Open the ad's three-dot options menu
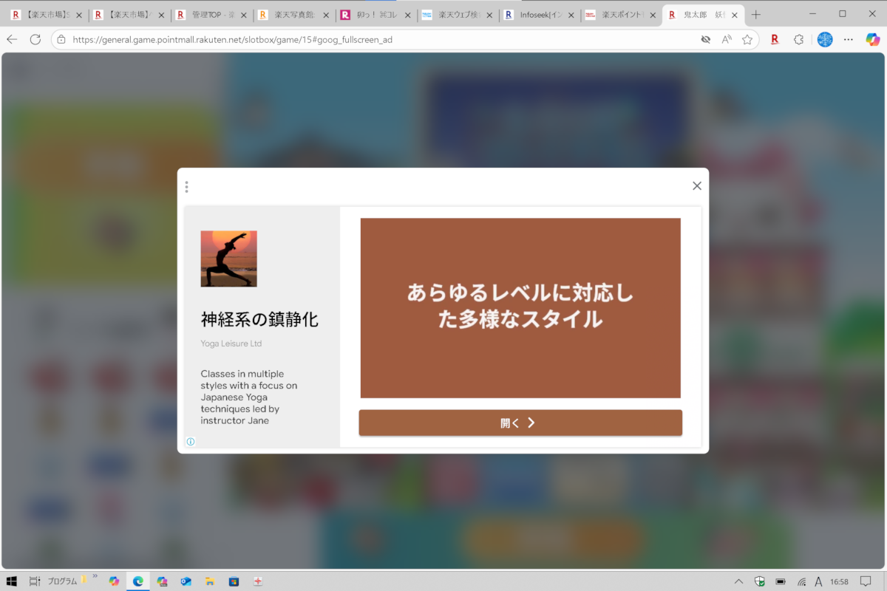Screen dimensions: 887x591 [x=186, y=187]
